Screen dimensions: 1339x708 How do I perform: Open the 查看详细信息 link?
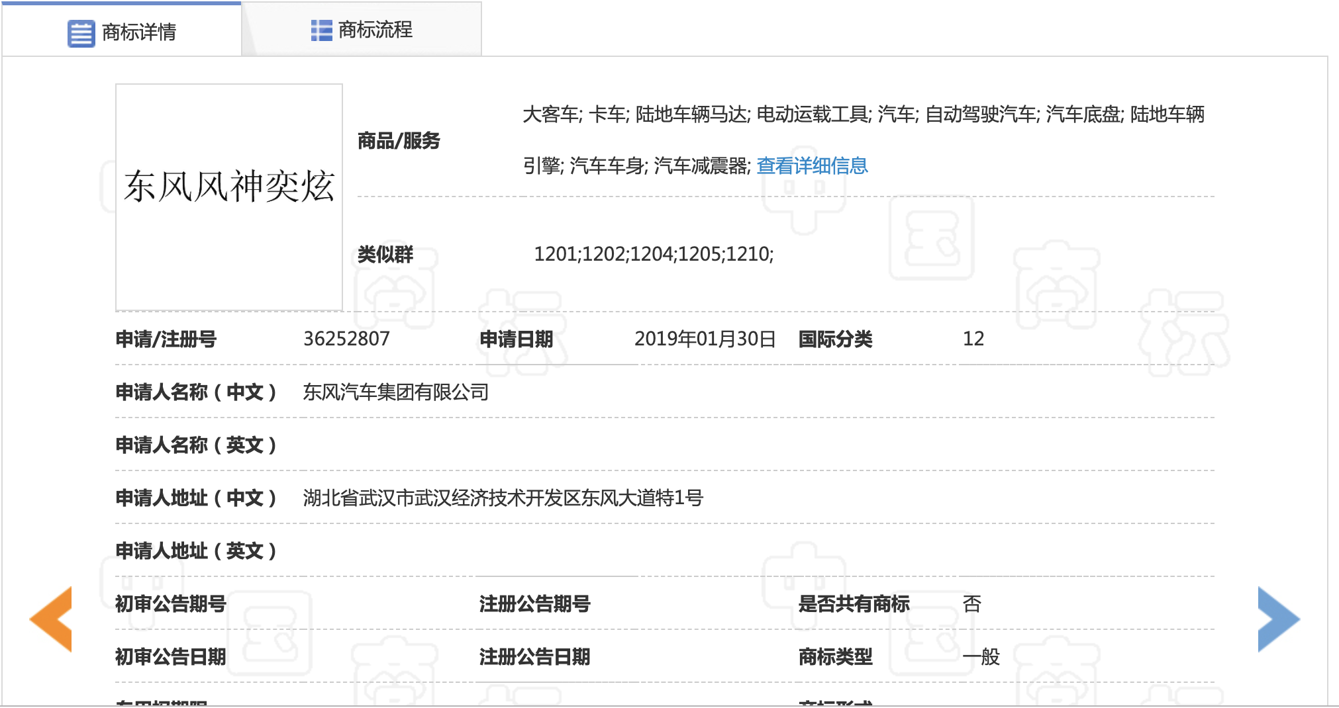(812, 165)
